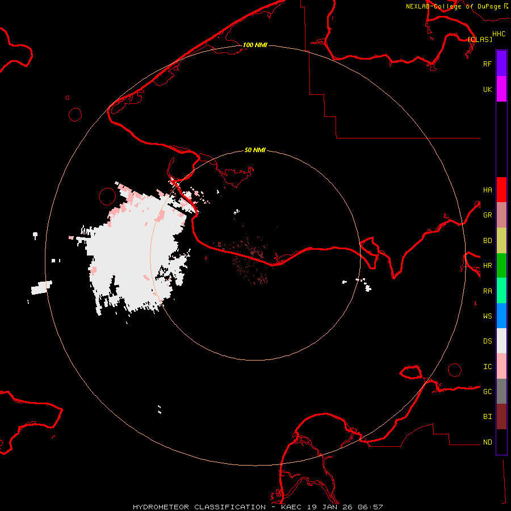Click the brown biological scatter near radar center
Viewport: 511px width, 511px height.
point(251,257)
